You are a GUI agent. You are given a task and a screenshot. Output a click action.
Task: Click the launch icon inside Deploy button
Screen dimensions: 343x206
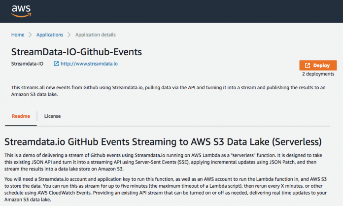(x=308, y=65)
